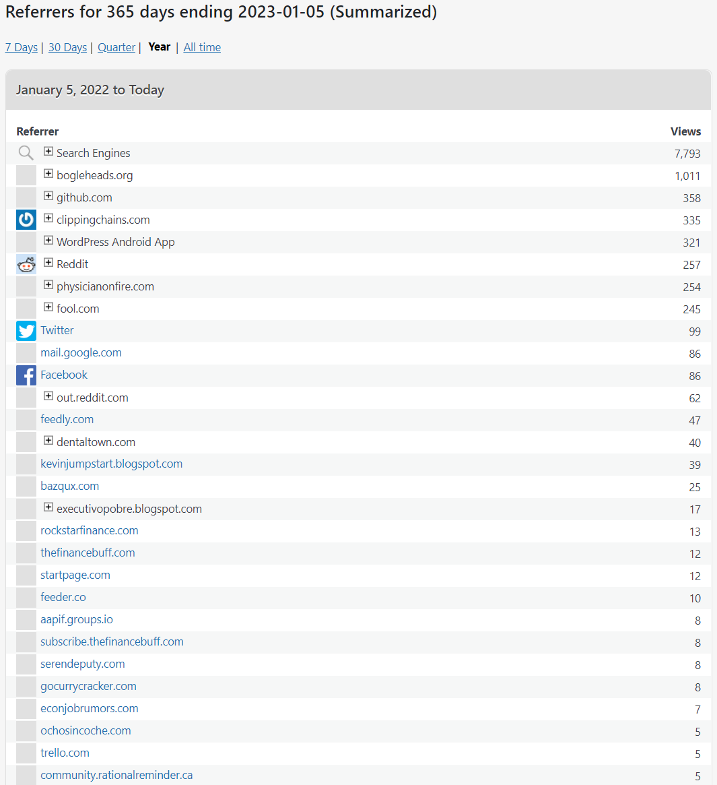This screenshot has height=785, width=717.
Task: Open the mail.google.com link
Action: tap(81, 353)
